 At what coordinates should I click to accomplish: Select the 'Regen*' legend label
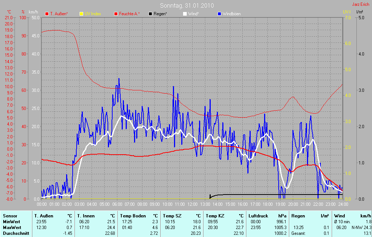(160, 14)
